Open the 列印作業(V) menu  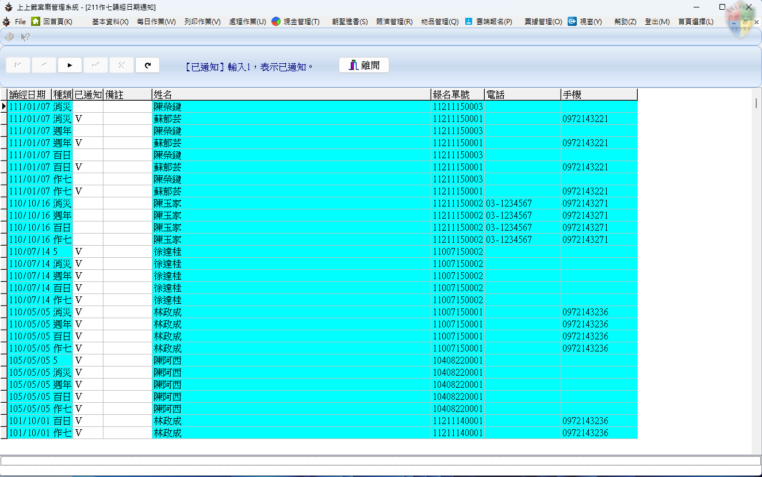pyautogui.click(x=202, y=22)
